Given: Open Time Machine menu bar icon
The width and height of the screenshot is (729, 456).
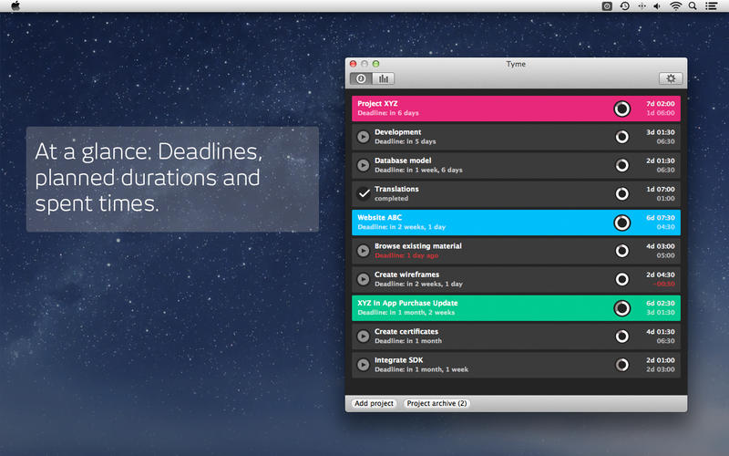Looking at the screenshot, I should 624,6.
